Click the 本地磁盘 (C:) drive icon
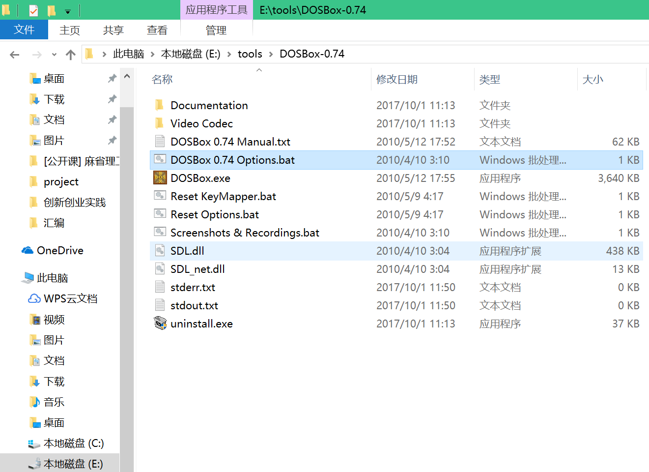 coord(34,443)
